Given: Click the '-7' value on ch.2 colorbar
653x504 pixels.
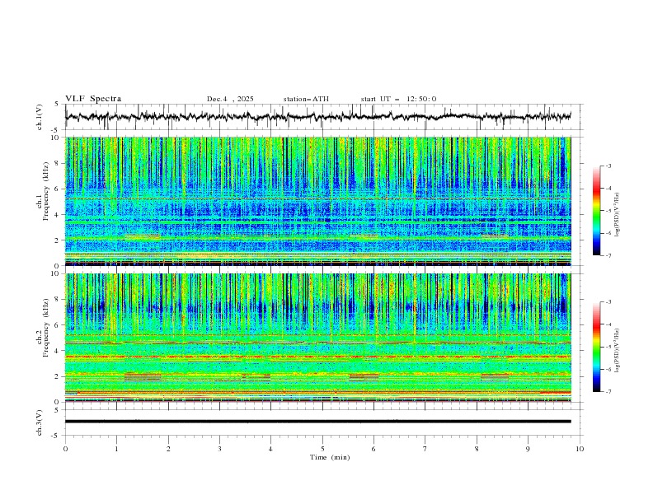Looking at the screenshot, I should (608, 392).
